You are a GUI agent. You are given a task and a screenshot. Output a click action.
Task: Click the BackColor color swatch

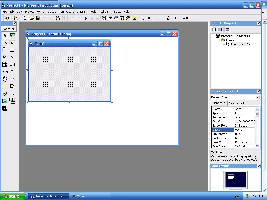click(x=236, y=121)
